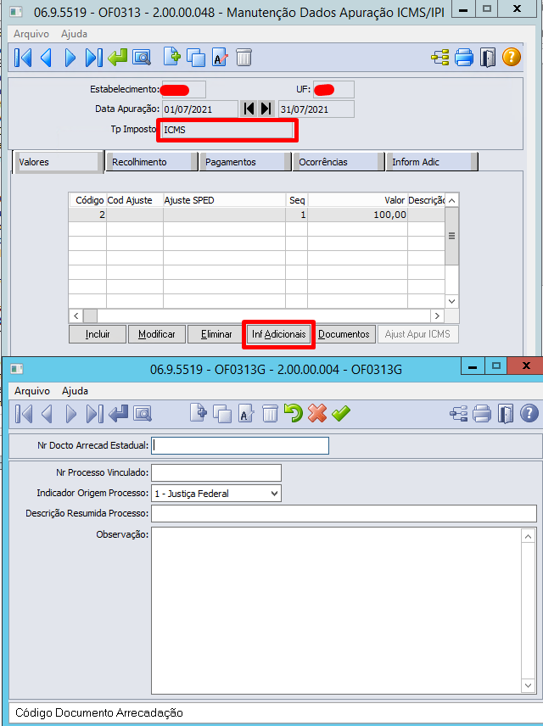Click Observação scrollbar down arrow

[529, 685]
